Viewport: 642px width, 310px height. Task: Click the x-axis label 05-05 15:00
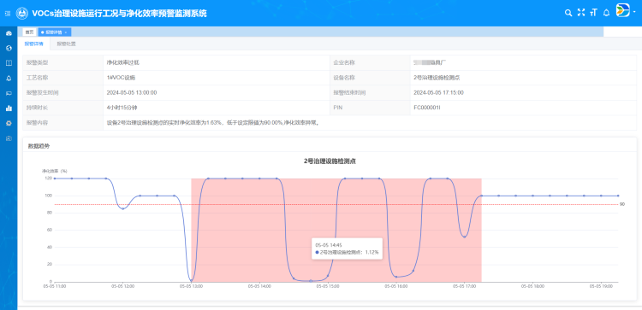(x=328, y=287)
